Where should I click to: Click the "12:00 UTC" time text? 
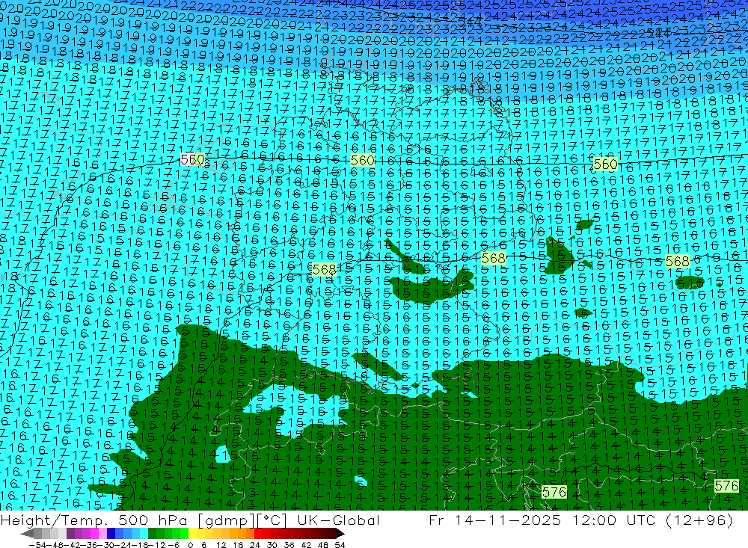pos(613,520)
